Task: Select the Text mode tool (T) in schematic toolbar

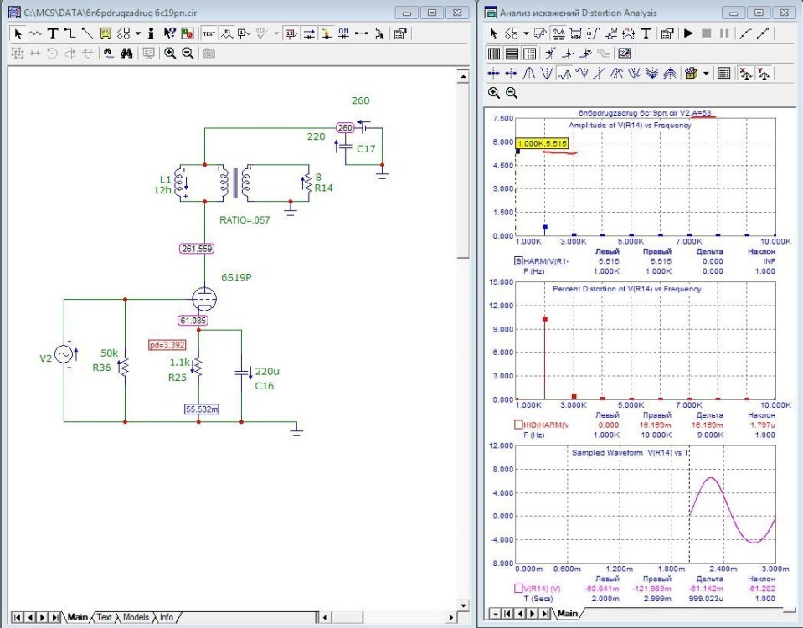Action: (x=53, y=34)
